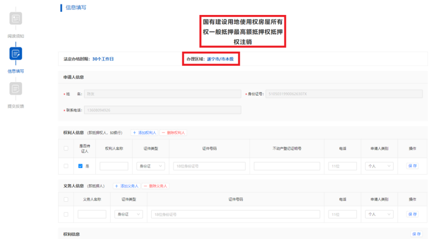Screen dimensions: 430x239
Task: Open the 义务人 证件类型 dropdown
Action: [128, 214]
